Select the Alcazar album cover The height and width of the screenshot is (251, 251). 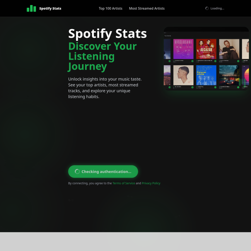206,49
